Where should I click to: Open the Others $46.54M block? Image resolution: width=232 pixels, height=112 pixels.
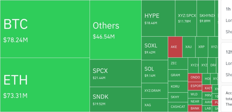[115, 30]
